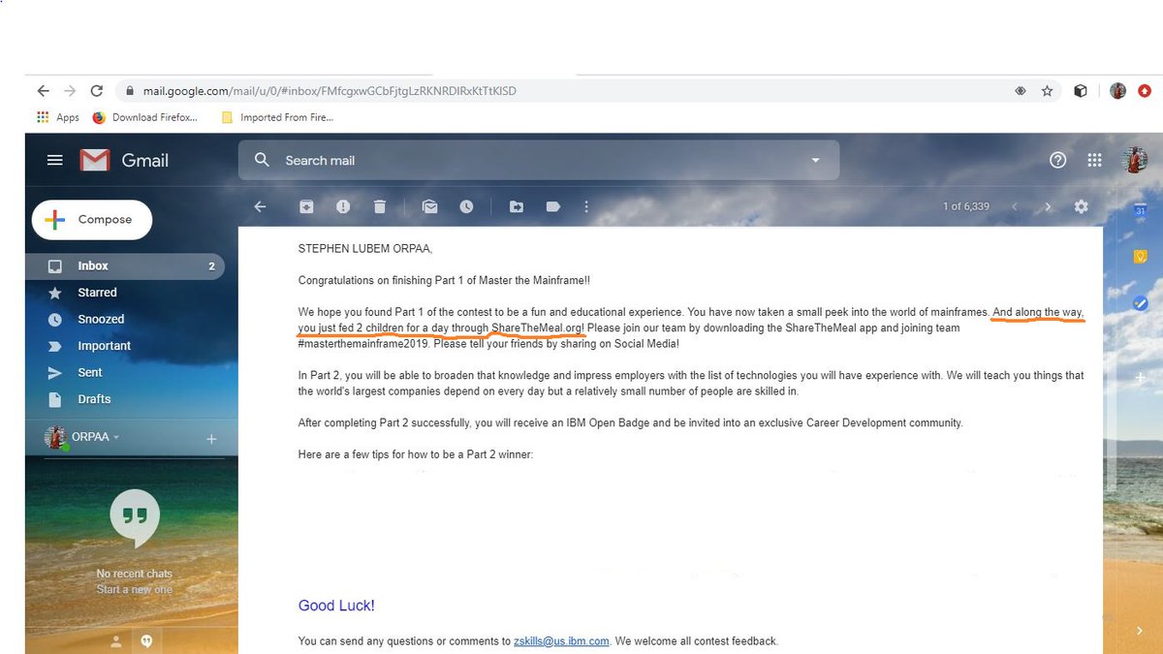Click the '1 of 6,339' counter
The width and height of the screenshot is (1163, 654).
966,206
